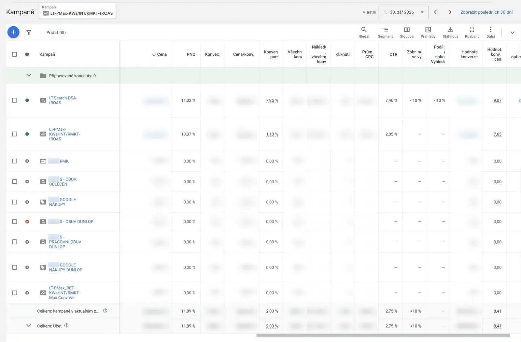This screenshot has height=342, width=521.
Task: Click Zobrazit posledních 30 dní link
Action: click(486, 12)
